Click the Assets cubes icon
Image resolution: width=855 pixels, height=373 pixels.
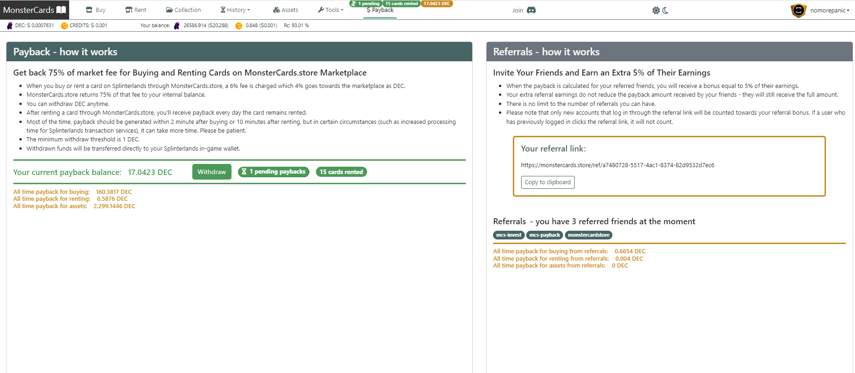click(x=276, y=10)
